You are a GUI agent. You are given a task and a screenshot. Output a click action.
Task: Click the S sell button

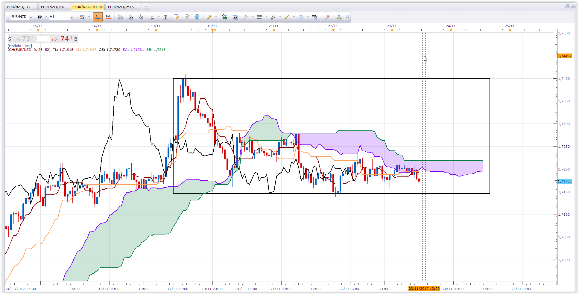10,39
